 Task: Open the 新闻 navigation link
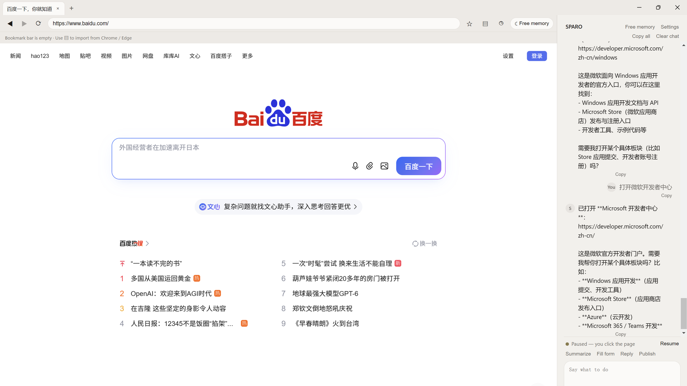[x=15, y=56]
